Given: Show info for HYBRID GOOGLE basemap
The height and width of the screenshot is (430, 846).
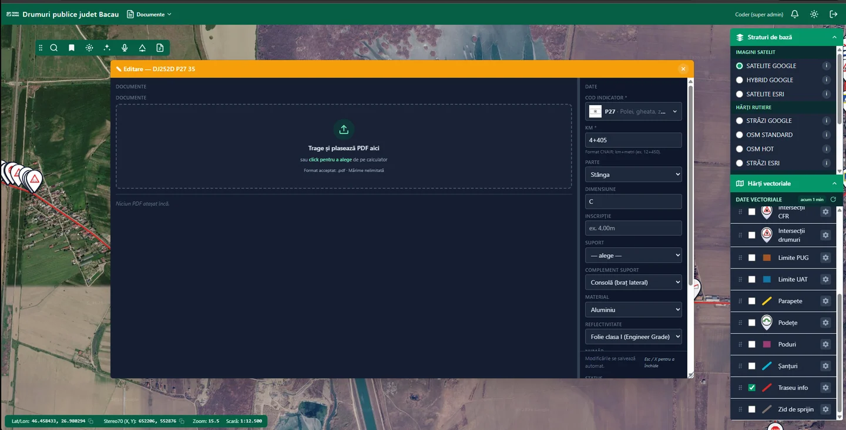Looking at the screenshot, I should (826, 80).
